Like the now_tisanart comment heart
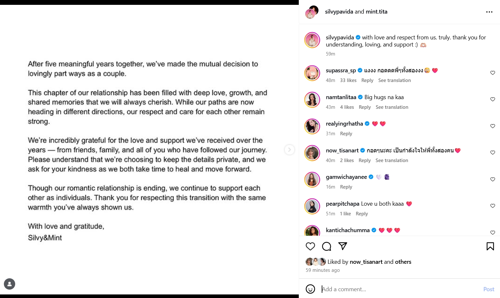500x298 pixels. [x=493, y=153]
